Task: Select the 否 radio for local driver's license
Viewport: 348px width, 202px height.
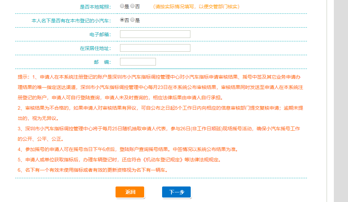Action: coord(132,6)
